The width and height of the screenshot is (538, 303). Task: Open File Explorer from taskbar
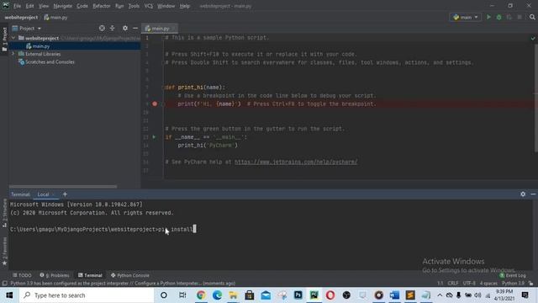234,295
